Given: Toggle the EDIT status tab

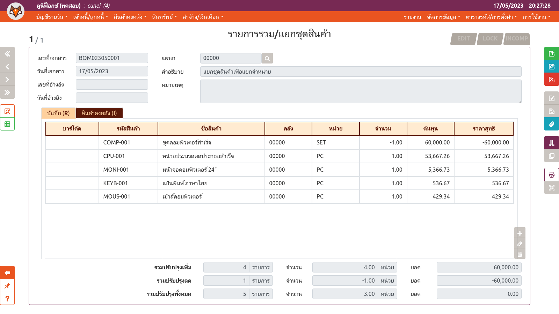Looking at the screenshot, I should pyautogui.click(x=463, y=38).
